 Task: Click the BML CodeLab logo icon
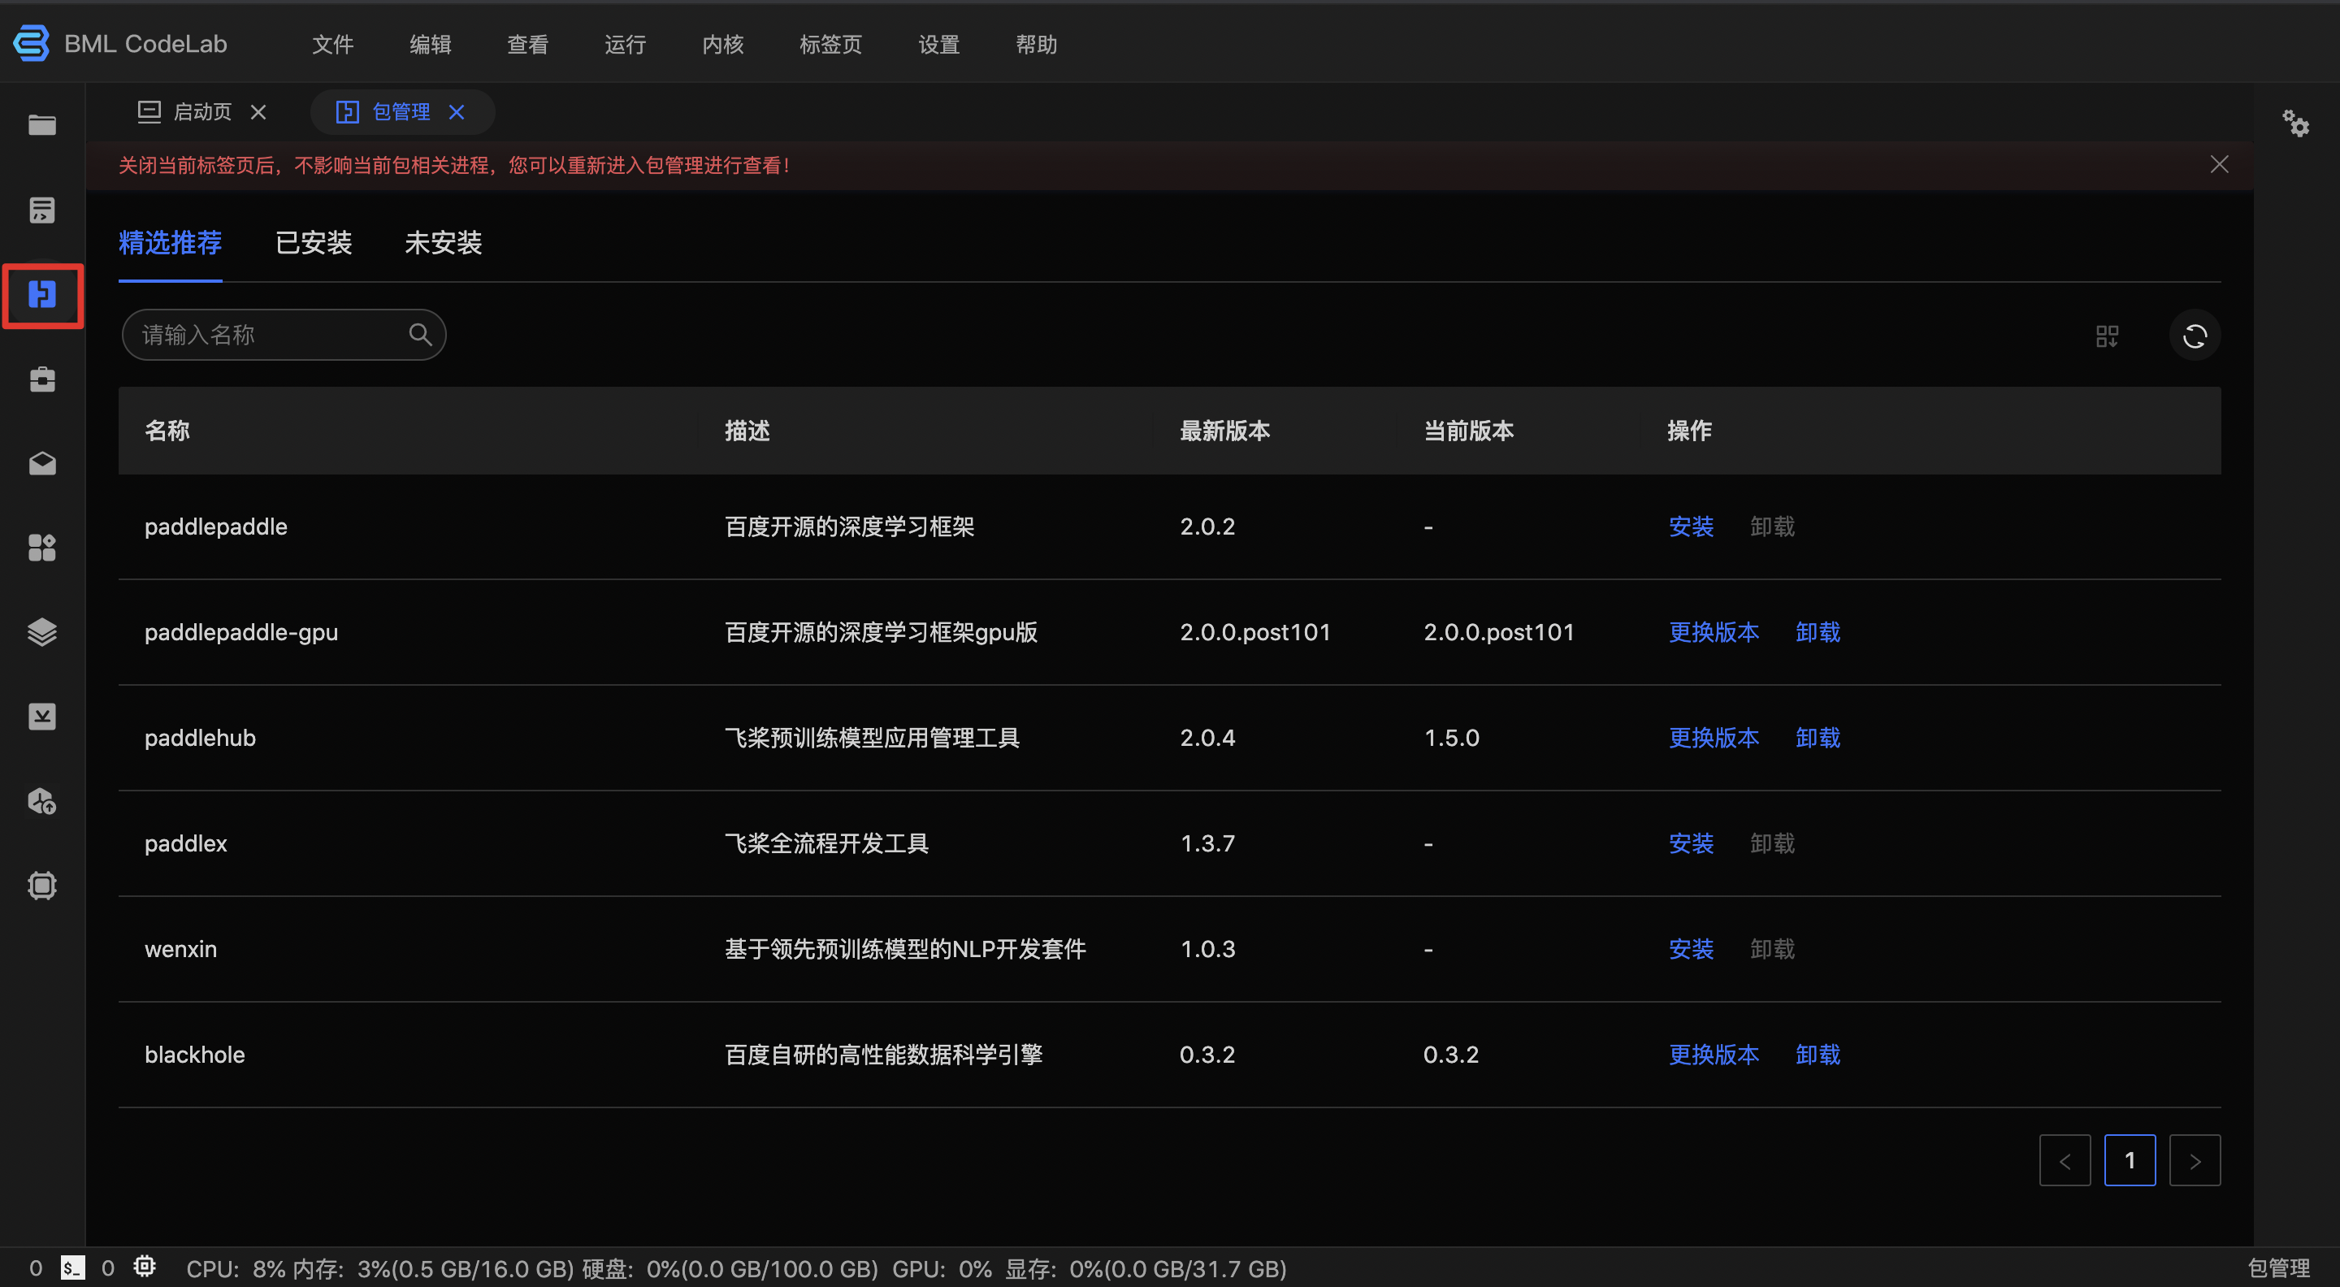[32, 43]
